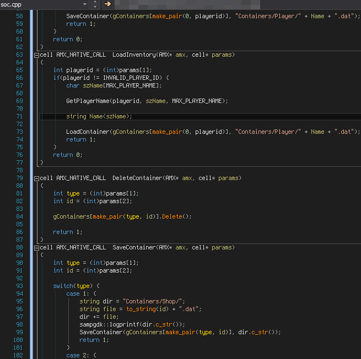Click 'return 1;' on line 59
The height and width of the screenshot is (359, 361).
click(80, 24)
